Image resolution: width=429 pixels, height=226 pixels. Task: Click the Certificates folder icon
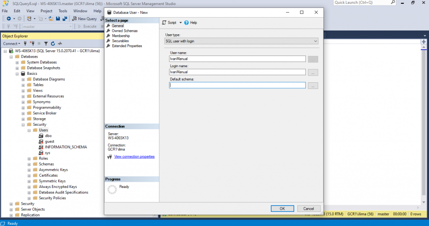point(35,175)
